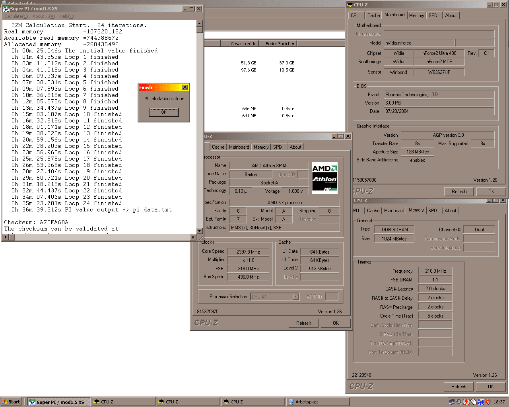Click OK in the Memory timings CPU-Z window
This screenshot has width=509, height=407.
[x=491, y=387]
